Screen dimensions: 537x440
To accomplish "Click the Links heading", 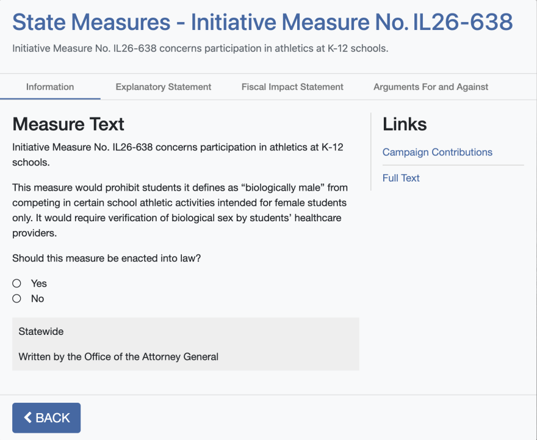I will pos(405,124).
